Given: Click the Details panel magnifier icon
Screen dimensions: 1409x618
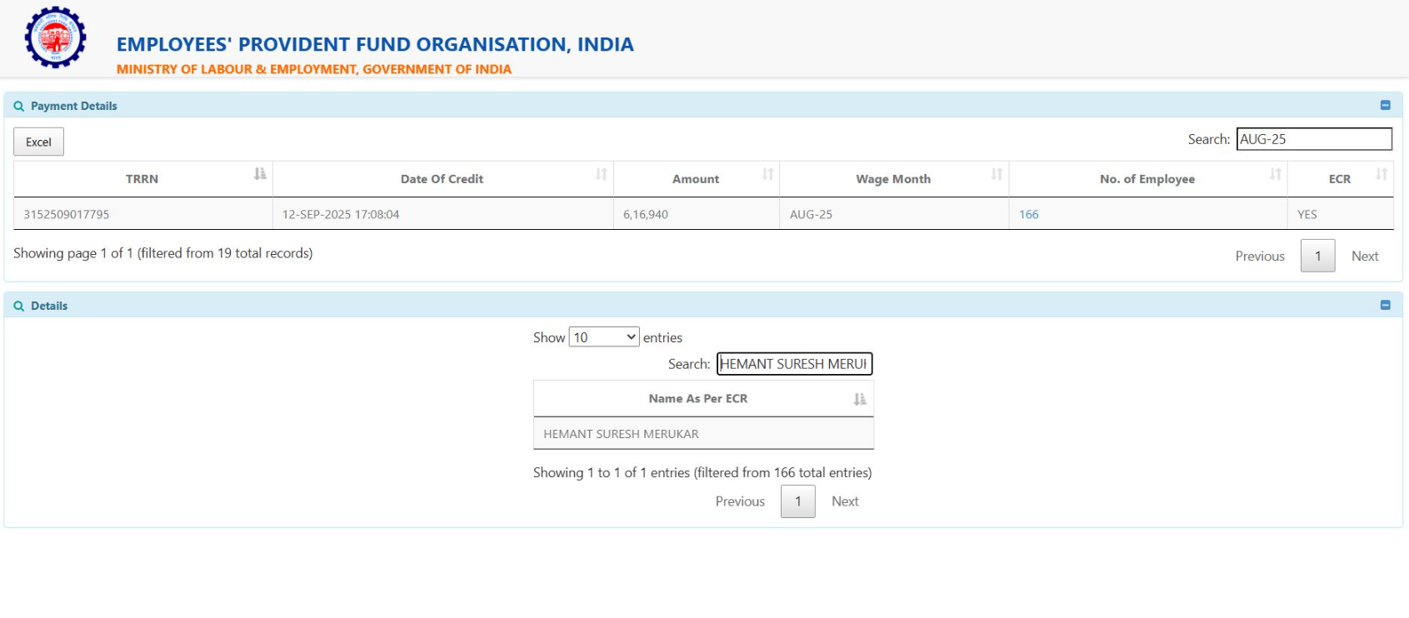Looking at the screenshot, I should (x=19, y=306).
